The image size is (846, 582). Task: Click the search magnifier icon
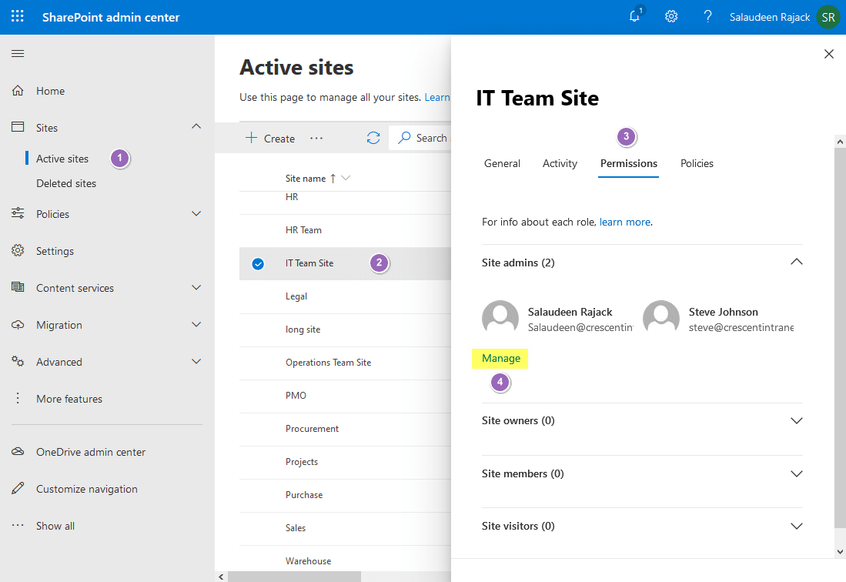tap(403, 138)
